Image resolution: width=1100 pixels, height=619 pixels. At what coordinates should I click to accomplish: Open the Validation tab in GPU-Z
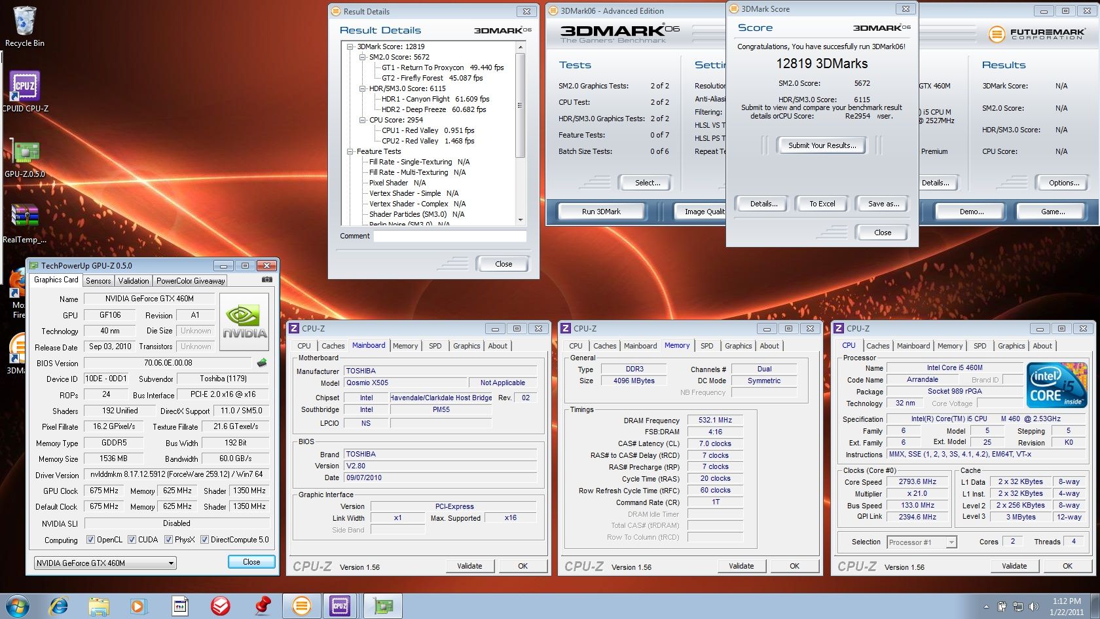[x=134, y=281]
